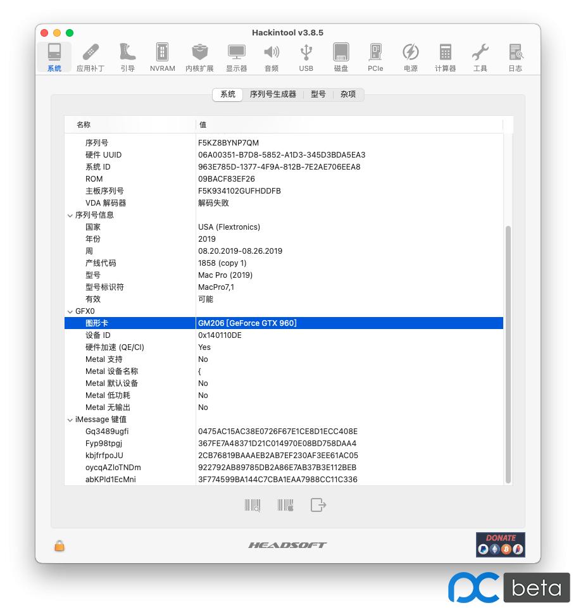Inspect the USB ports section
Screen dimensions: 576x610
point(306,57)
